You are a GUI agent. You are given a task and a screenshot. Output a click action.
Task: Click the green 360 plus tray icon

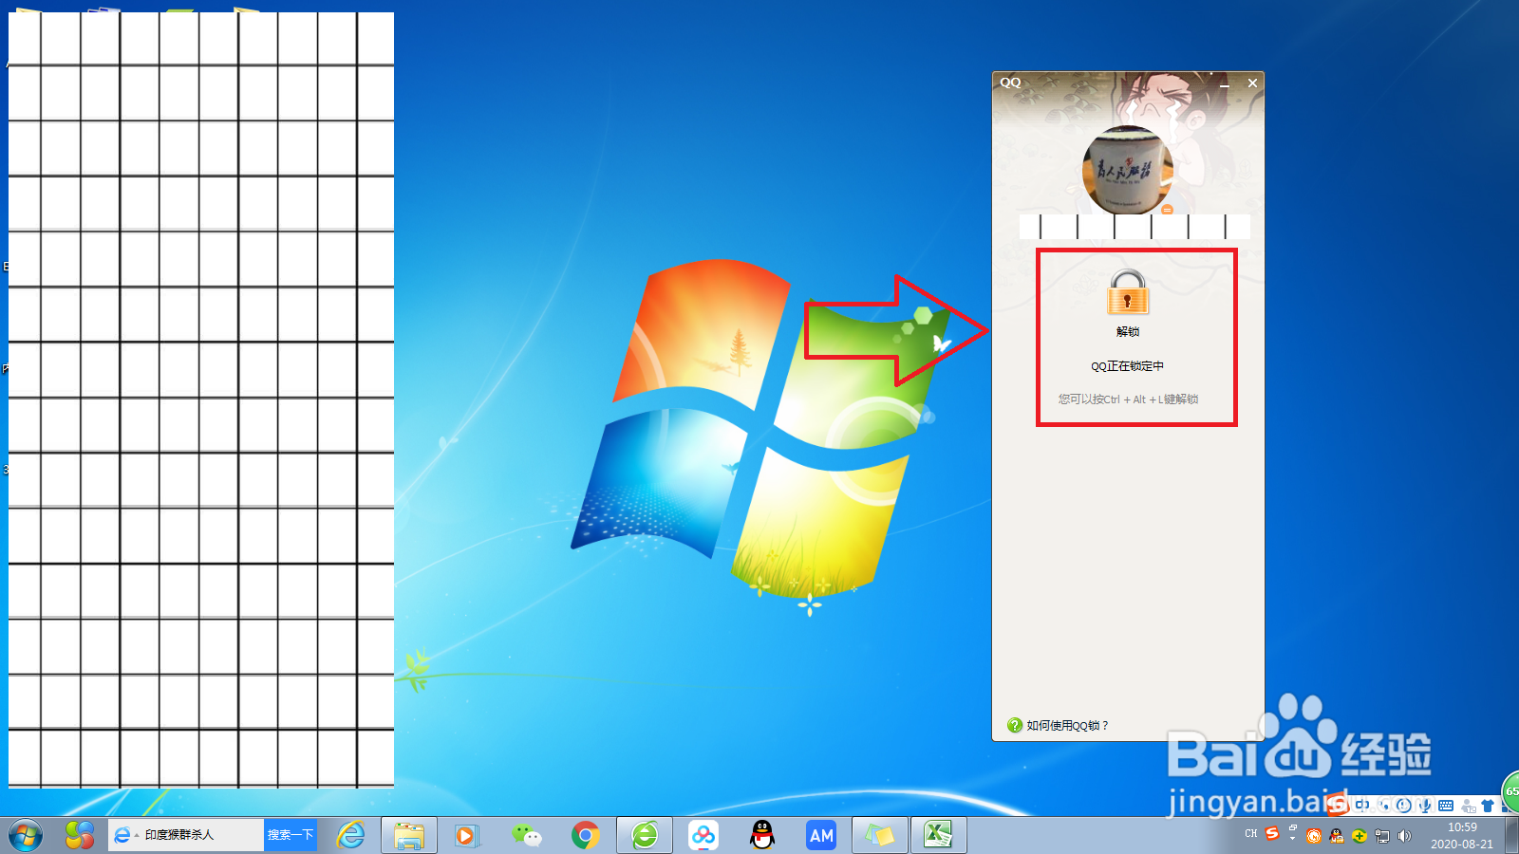point(1360,836)
